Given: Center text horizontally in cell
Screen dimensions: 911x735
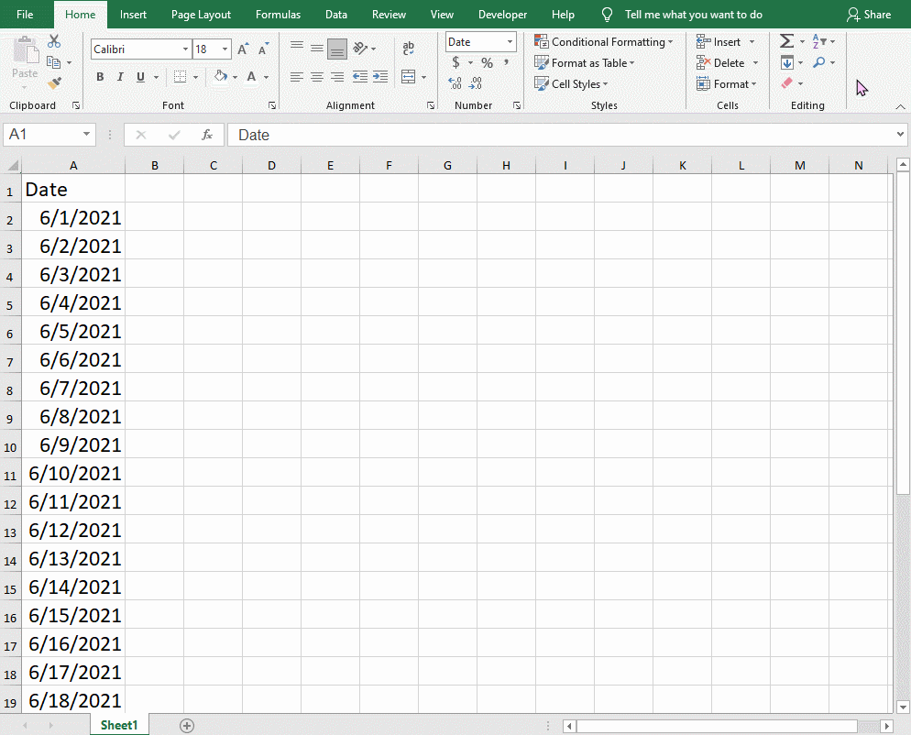Looking at the screenshot, I should tap(316, 77).
